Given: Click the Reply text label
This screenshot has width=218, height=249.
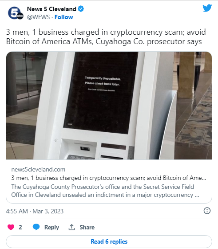Looking at the screenshot, I should point(52,227).
